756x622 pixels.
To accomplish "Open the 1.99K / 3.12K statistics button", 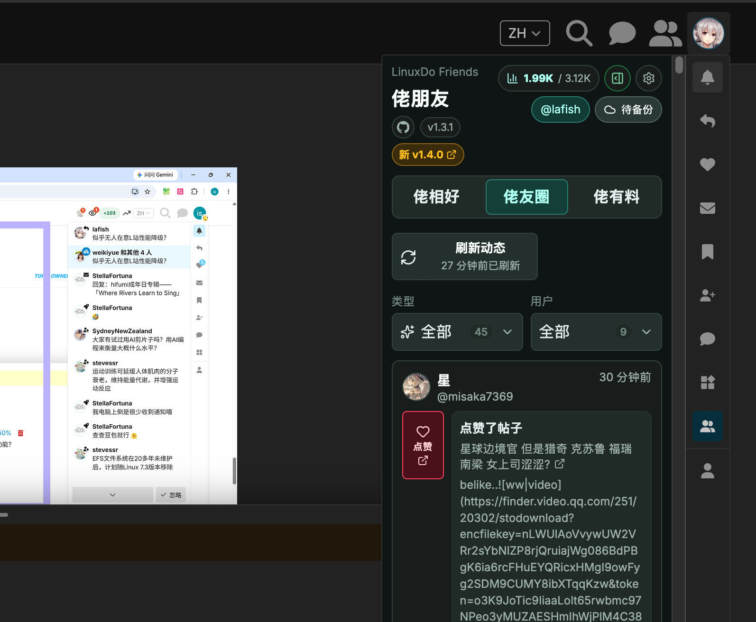I will pyautogui.click(x=548, y=78).
